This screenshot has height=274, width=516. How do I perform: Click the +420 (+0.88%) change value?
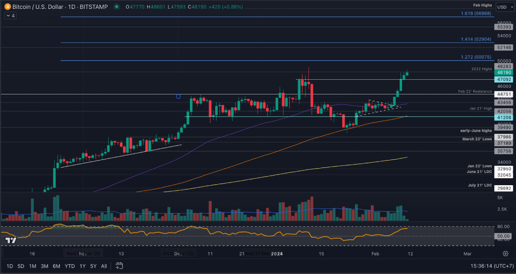click(x=225, y=7)
